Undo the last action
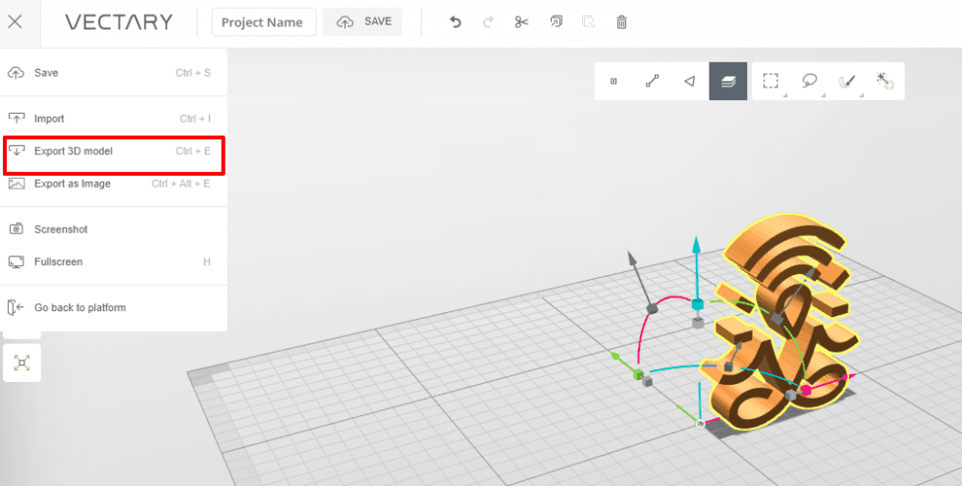This screenshot has width=962, height=486. point(455,22)
